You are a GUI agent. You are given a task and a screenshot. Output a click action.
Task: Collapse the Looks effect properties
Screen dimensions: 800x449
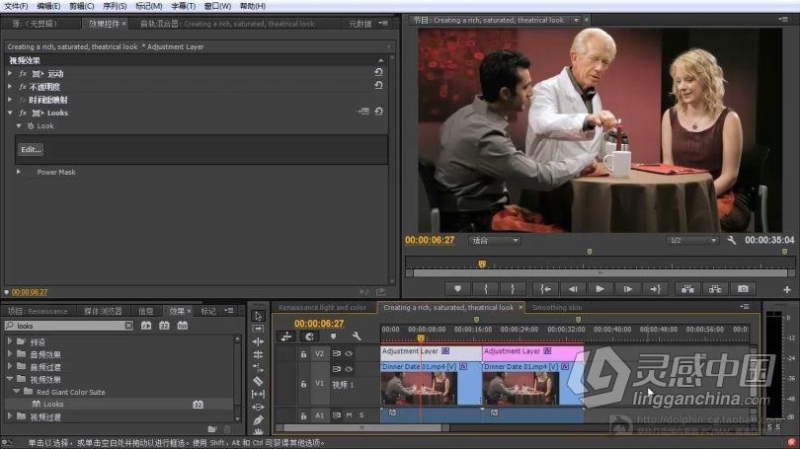pos(10,112)
